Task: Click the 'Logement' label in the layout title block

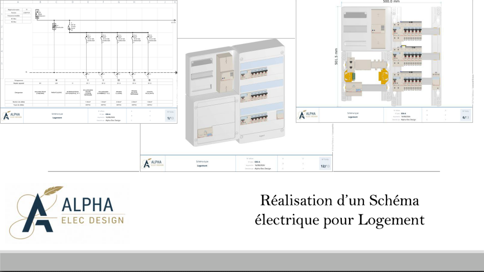Action: pyautogui.click(x=353, y=117)
